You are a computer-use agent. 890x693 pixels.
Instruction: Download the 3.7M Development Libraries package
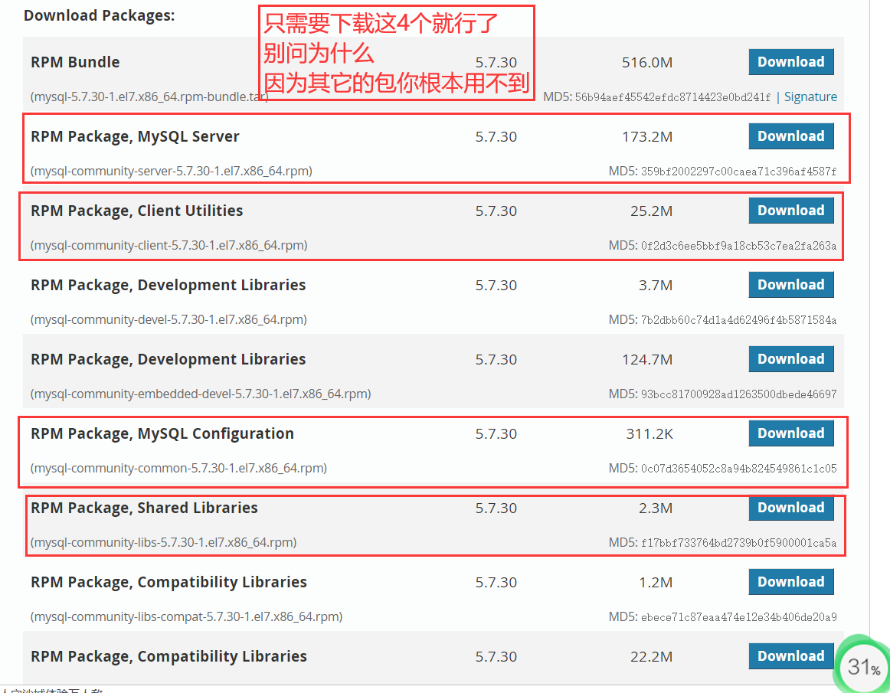click(791, 285)
